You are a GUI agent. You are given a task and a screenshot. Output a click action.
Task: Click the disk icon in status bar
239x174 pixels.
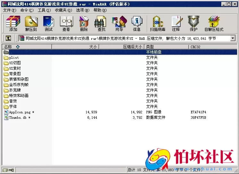coord(5,170)
